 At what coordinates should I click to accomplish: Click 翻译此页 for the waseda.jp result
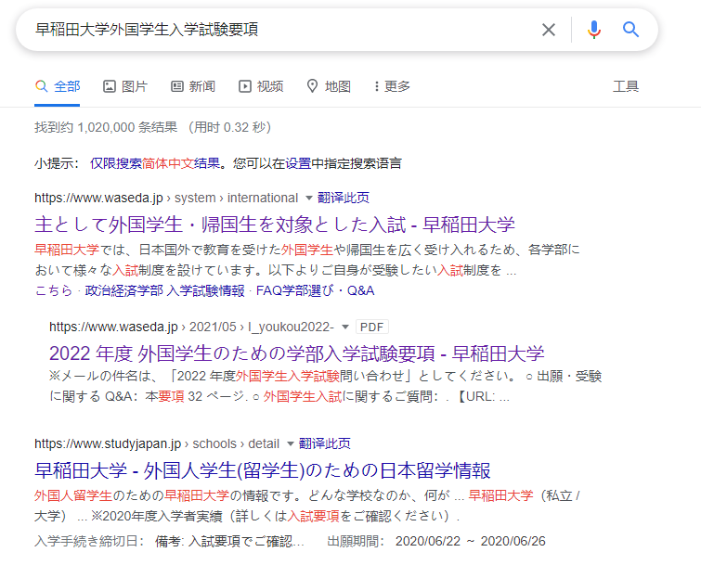(343, 198)
